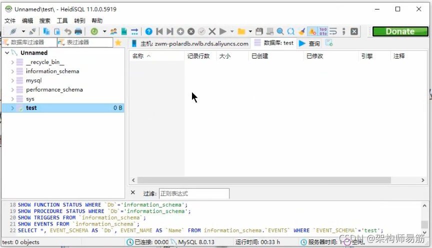Go to last row icon

169,31
